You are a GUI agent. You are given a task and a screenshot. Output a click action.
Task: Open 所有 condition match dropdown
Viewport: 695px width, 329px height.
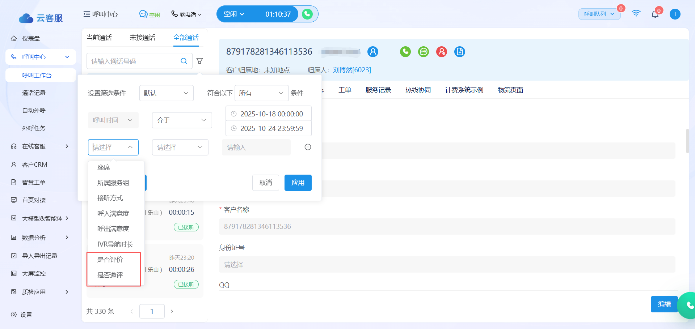[261, 93]
